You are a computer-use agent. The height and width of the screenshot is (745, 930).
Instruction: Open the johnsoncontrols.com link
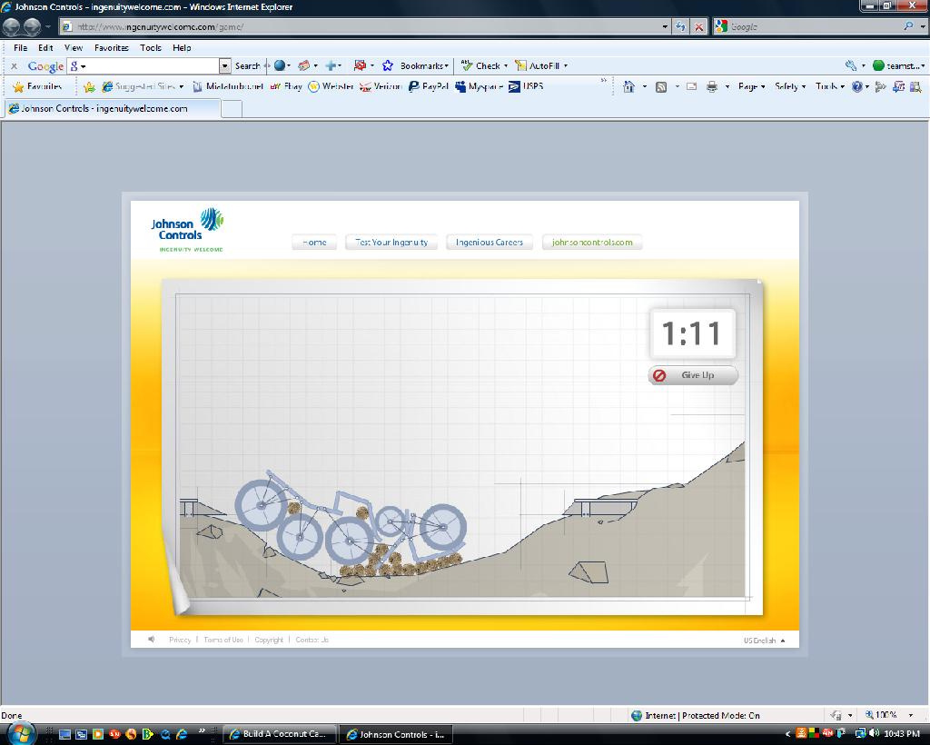tap(592, 243)
